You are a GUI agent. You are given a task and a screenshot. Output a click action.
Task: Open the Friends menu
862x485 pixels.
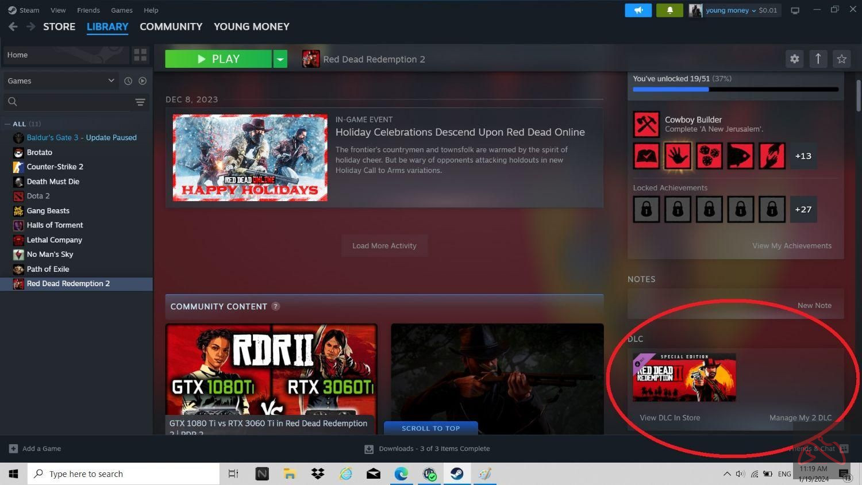pos(88,10)
